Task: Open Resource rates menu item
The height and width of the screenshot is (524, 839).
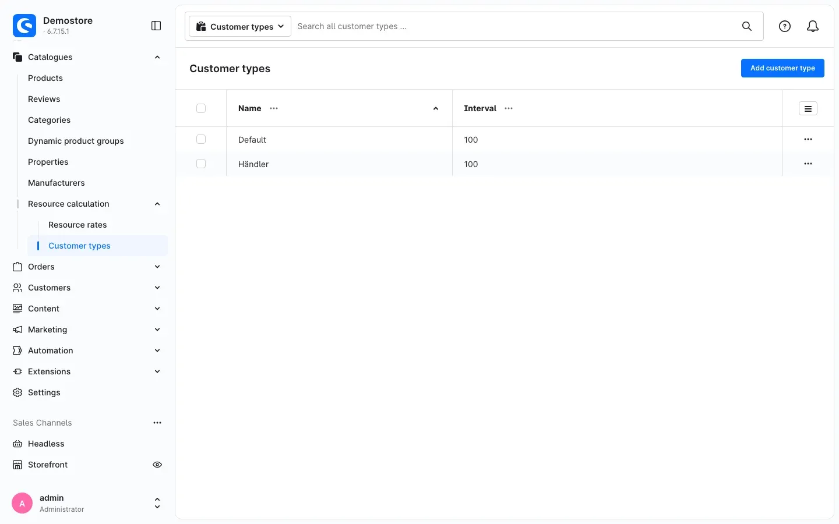Action: [x=77, y=225]
